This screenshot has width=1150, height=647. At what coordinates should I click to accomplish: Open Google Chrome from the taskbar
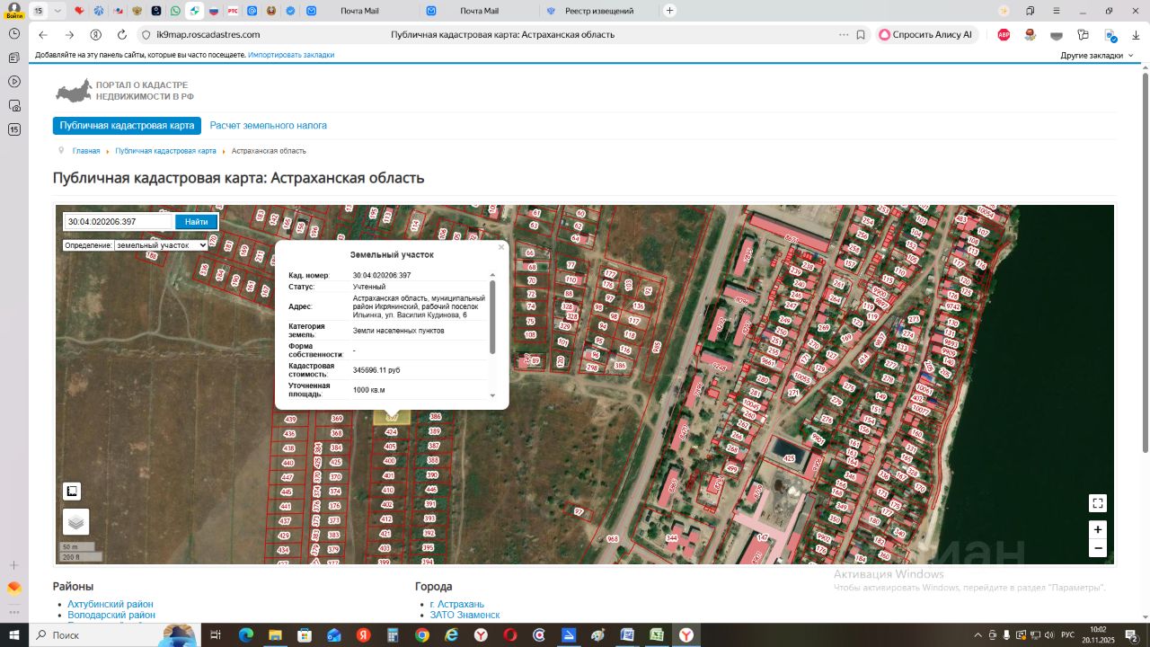[x=421, y=635]
